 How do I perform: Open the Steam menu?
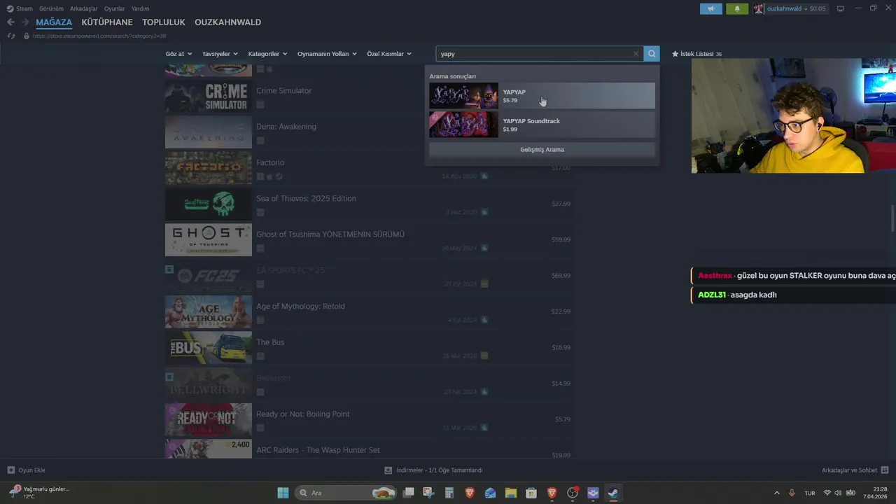tap(20, 8)
